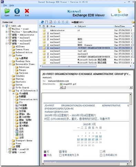
Task: Click the yellow folder icon at toolbar right
Action: [x=133, y=22]
